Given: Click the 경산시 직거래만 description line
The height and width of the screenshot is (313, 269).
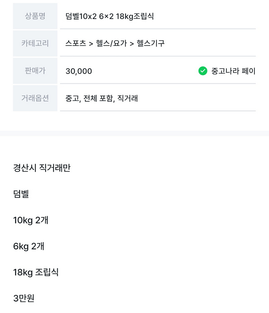Looking at the screenshot, I should pos(42,168).
